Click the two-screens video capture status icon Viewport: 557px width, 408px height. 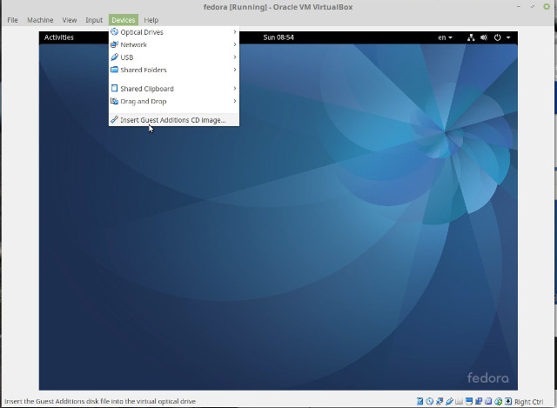(479, 401)
